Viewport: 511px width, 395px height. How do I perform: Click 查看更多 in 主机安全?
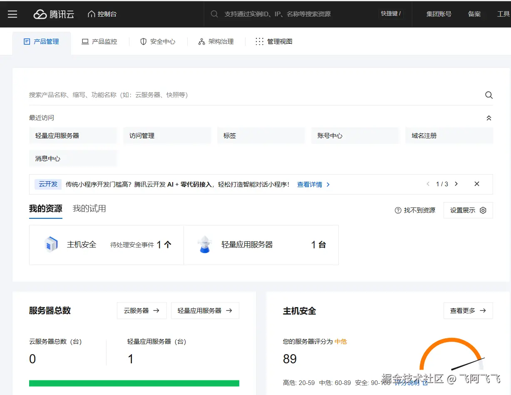click(468, 311)
